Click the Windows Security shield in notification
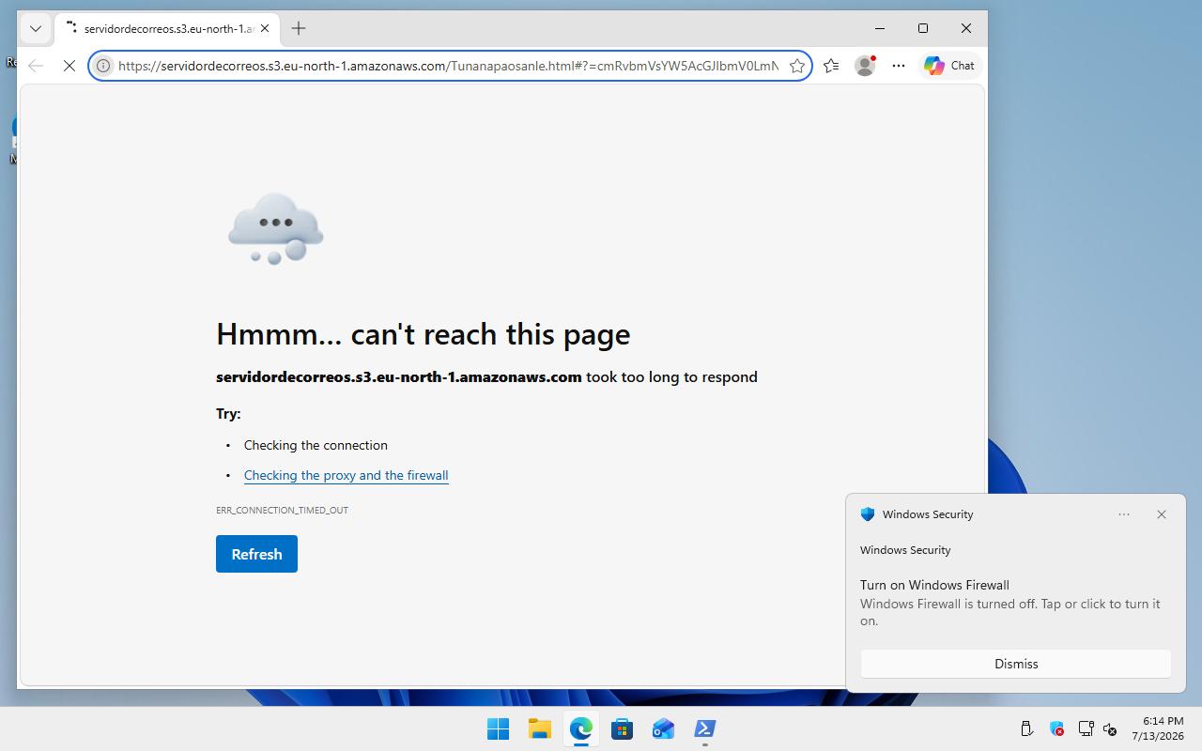This screenshot has width=1202, height=751. [868, 514]
